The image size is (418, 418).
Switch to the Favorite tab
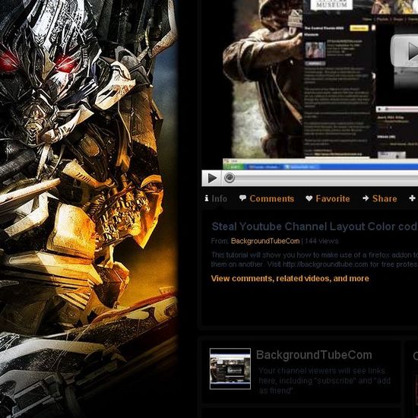coord(333,198)
